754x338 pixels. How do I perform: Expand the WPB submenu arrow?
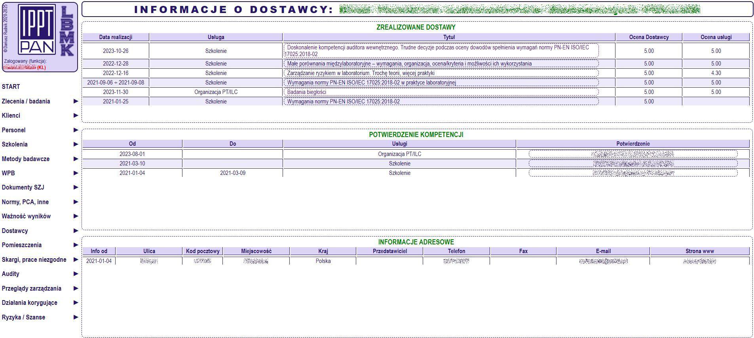coord(76,173)
